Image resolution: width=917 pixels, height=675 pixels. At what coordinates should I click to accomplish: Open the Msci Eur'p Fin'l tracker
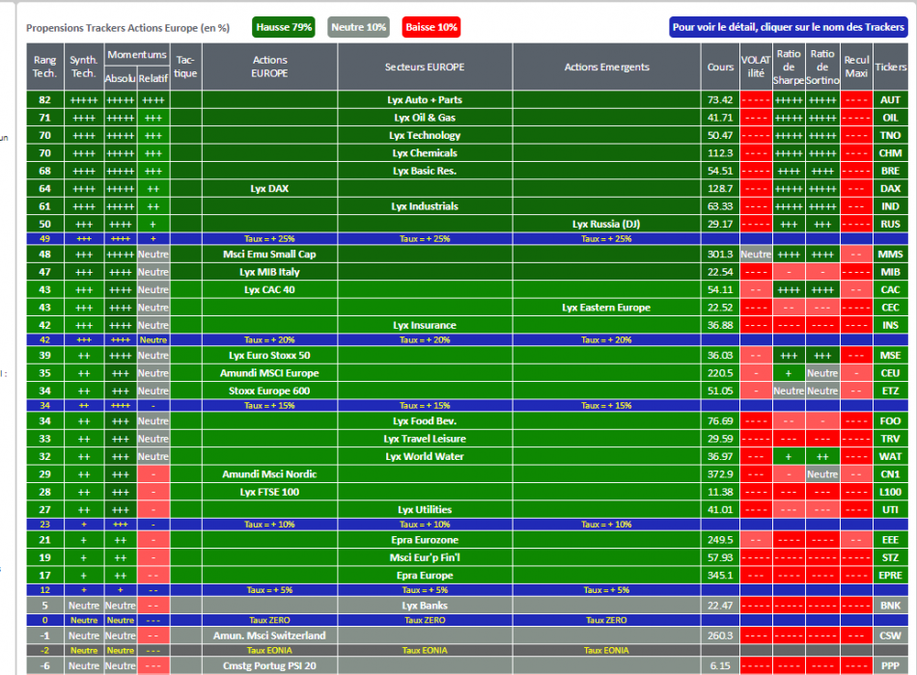pos(425,557)
